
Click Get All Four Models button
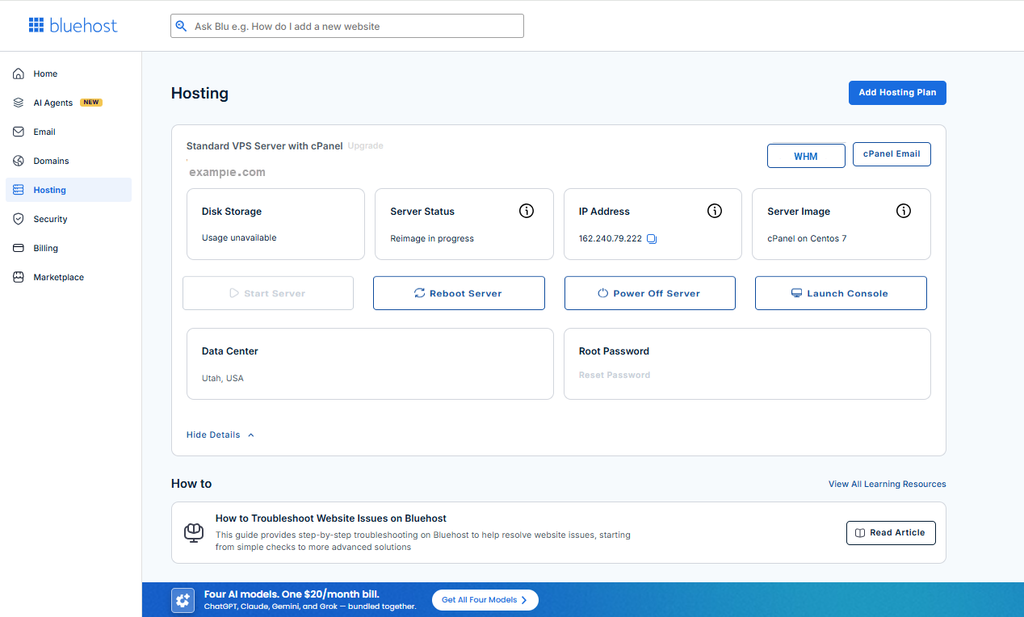[485, 600]
